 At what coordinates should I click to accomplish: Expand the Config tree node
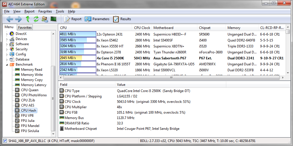pyautogui.click(x=7, y=54)
